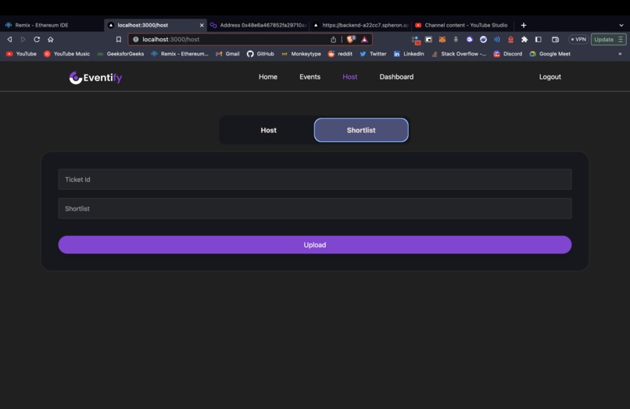Open Monkeytype bookmark
This screenshot has height=409, width=630.
tap(301, 54)
